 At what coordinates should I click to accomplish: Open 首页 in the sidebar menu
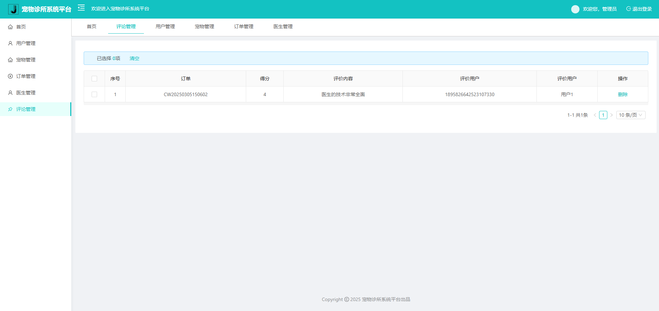[35, 27]
